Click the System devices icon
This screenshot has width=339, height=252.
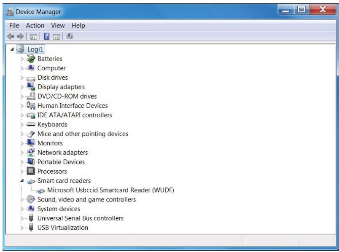(31, 209)
